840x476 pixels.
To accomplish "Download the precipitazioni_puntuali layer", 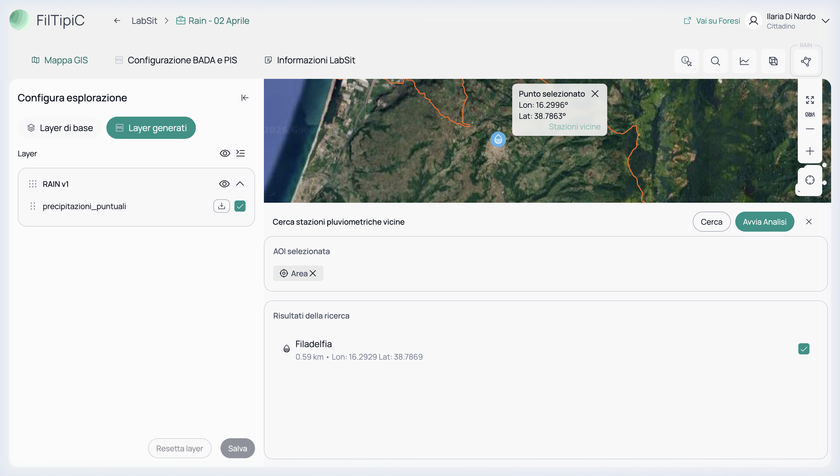I will [222, 206].
